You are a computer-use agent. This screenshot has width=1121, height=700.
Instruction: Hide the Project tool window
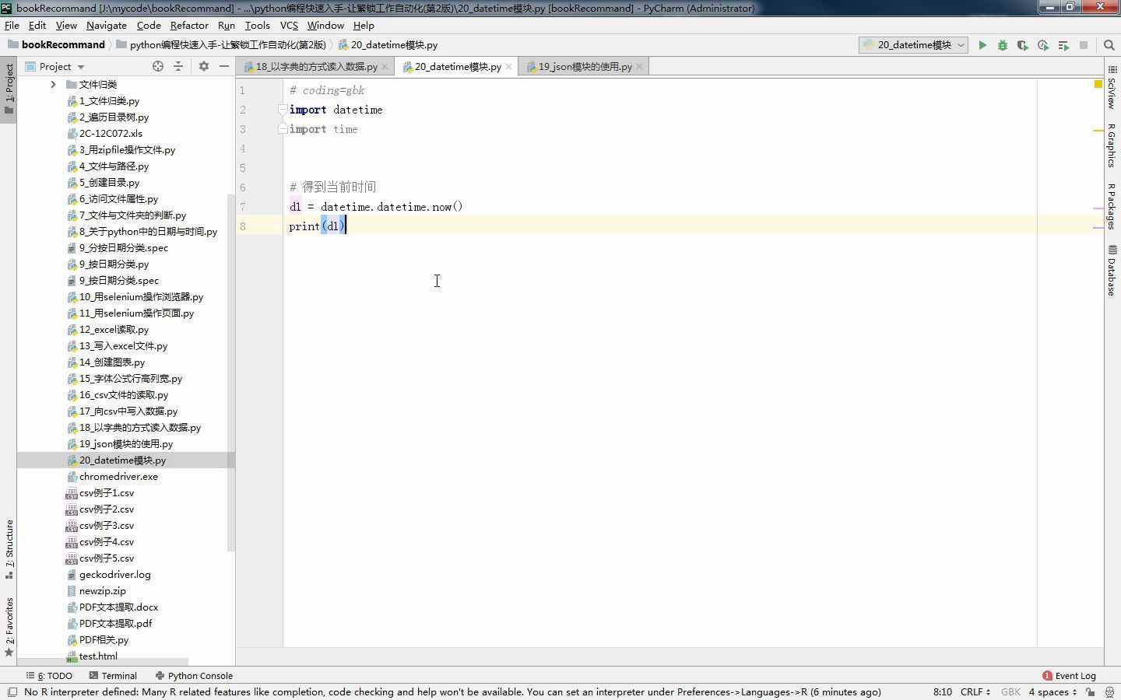[x=224, y=66]
